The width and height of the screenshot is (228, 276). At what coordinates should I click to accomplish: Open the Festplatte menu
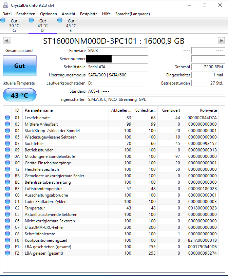point(89,14)
